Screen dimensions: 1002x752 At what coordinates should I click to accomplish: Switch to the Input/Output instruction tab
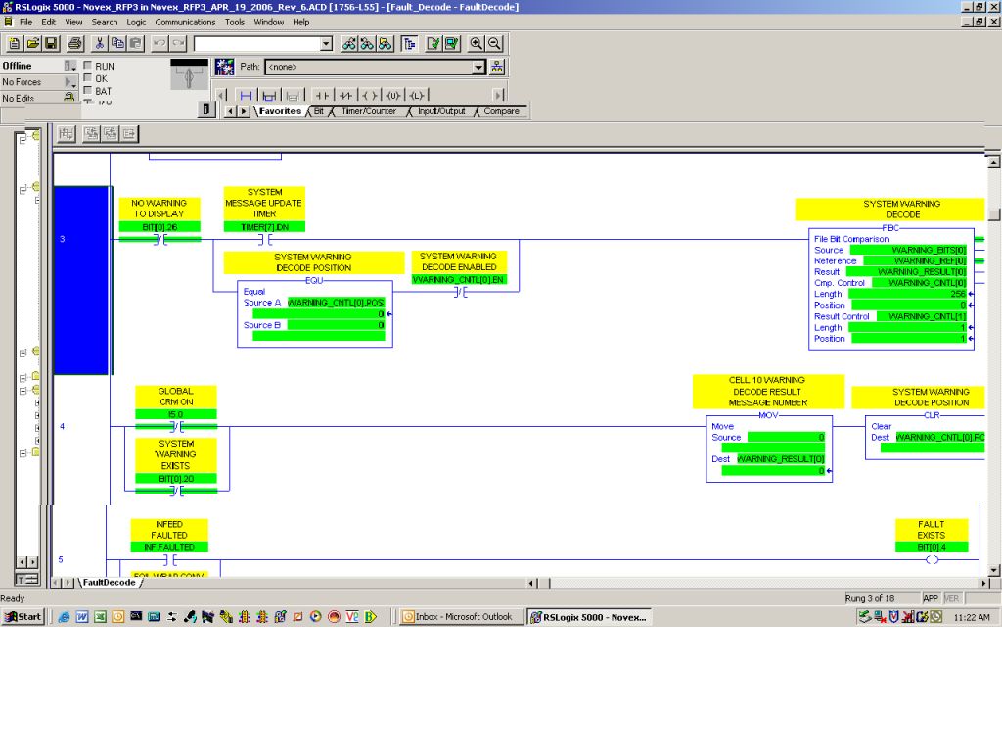pos(441,111)
